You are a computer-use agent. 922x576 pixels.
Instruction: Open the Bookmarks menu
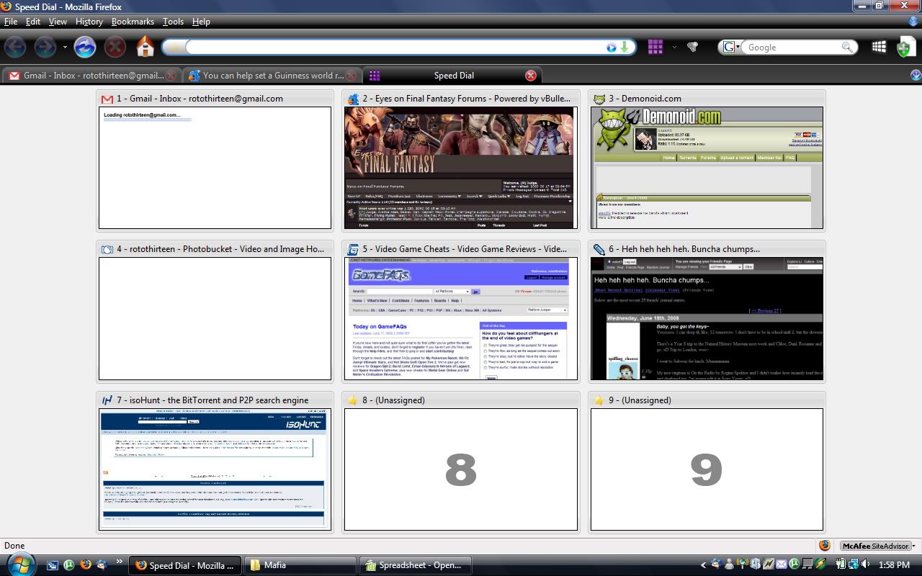point(133,22)
